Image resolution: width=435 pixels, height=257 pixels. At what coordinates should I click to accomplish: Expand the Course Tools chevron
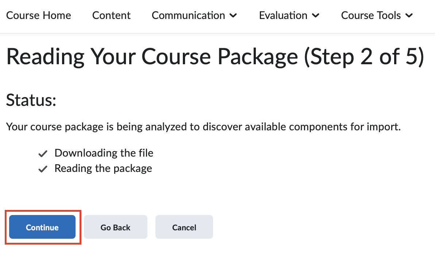[410, 16]
